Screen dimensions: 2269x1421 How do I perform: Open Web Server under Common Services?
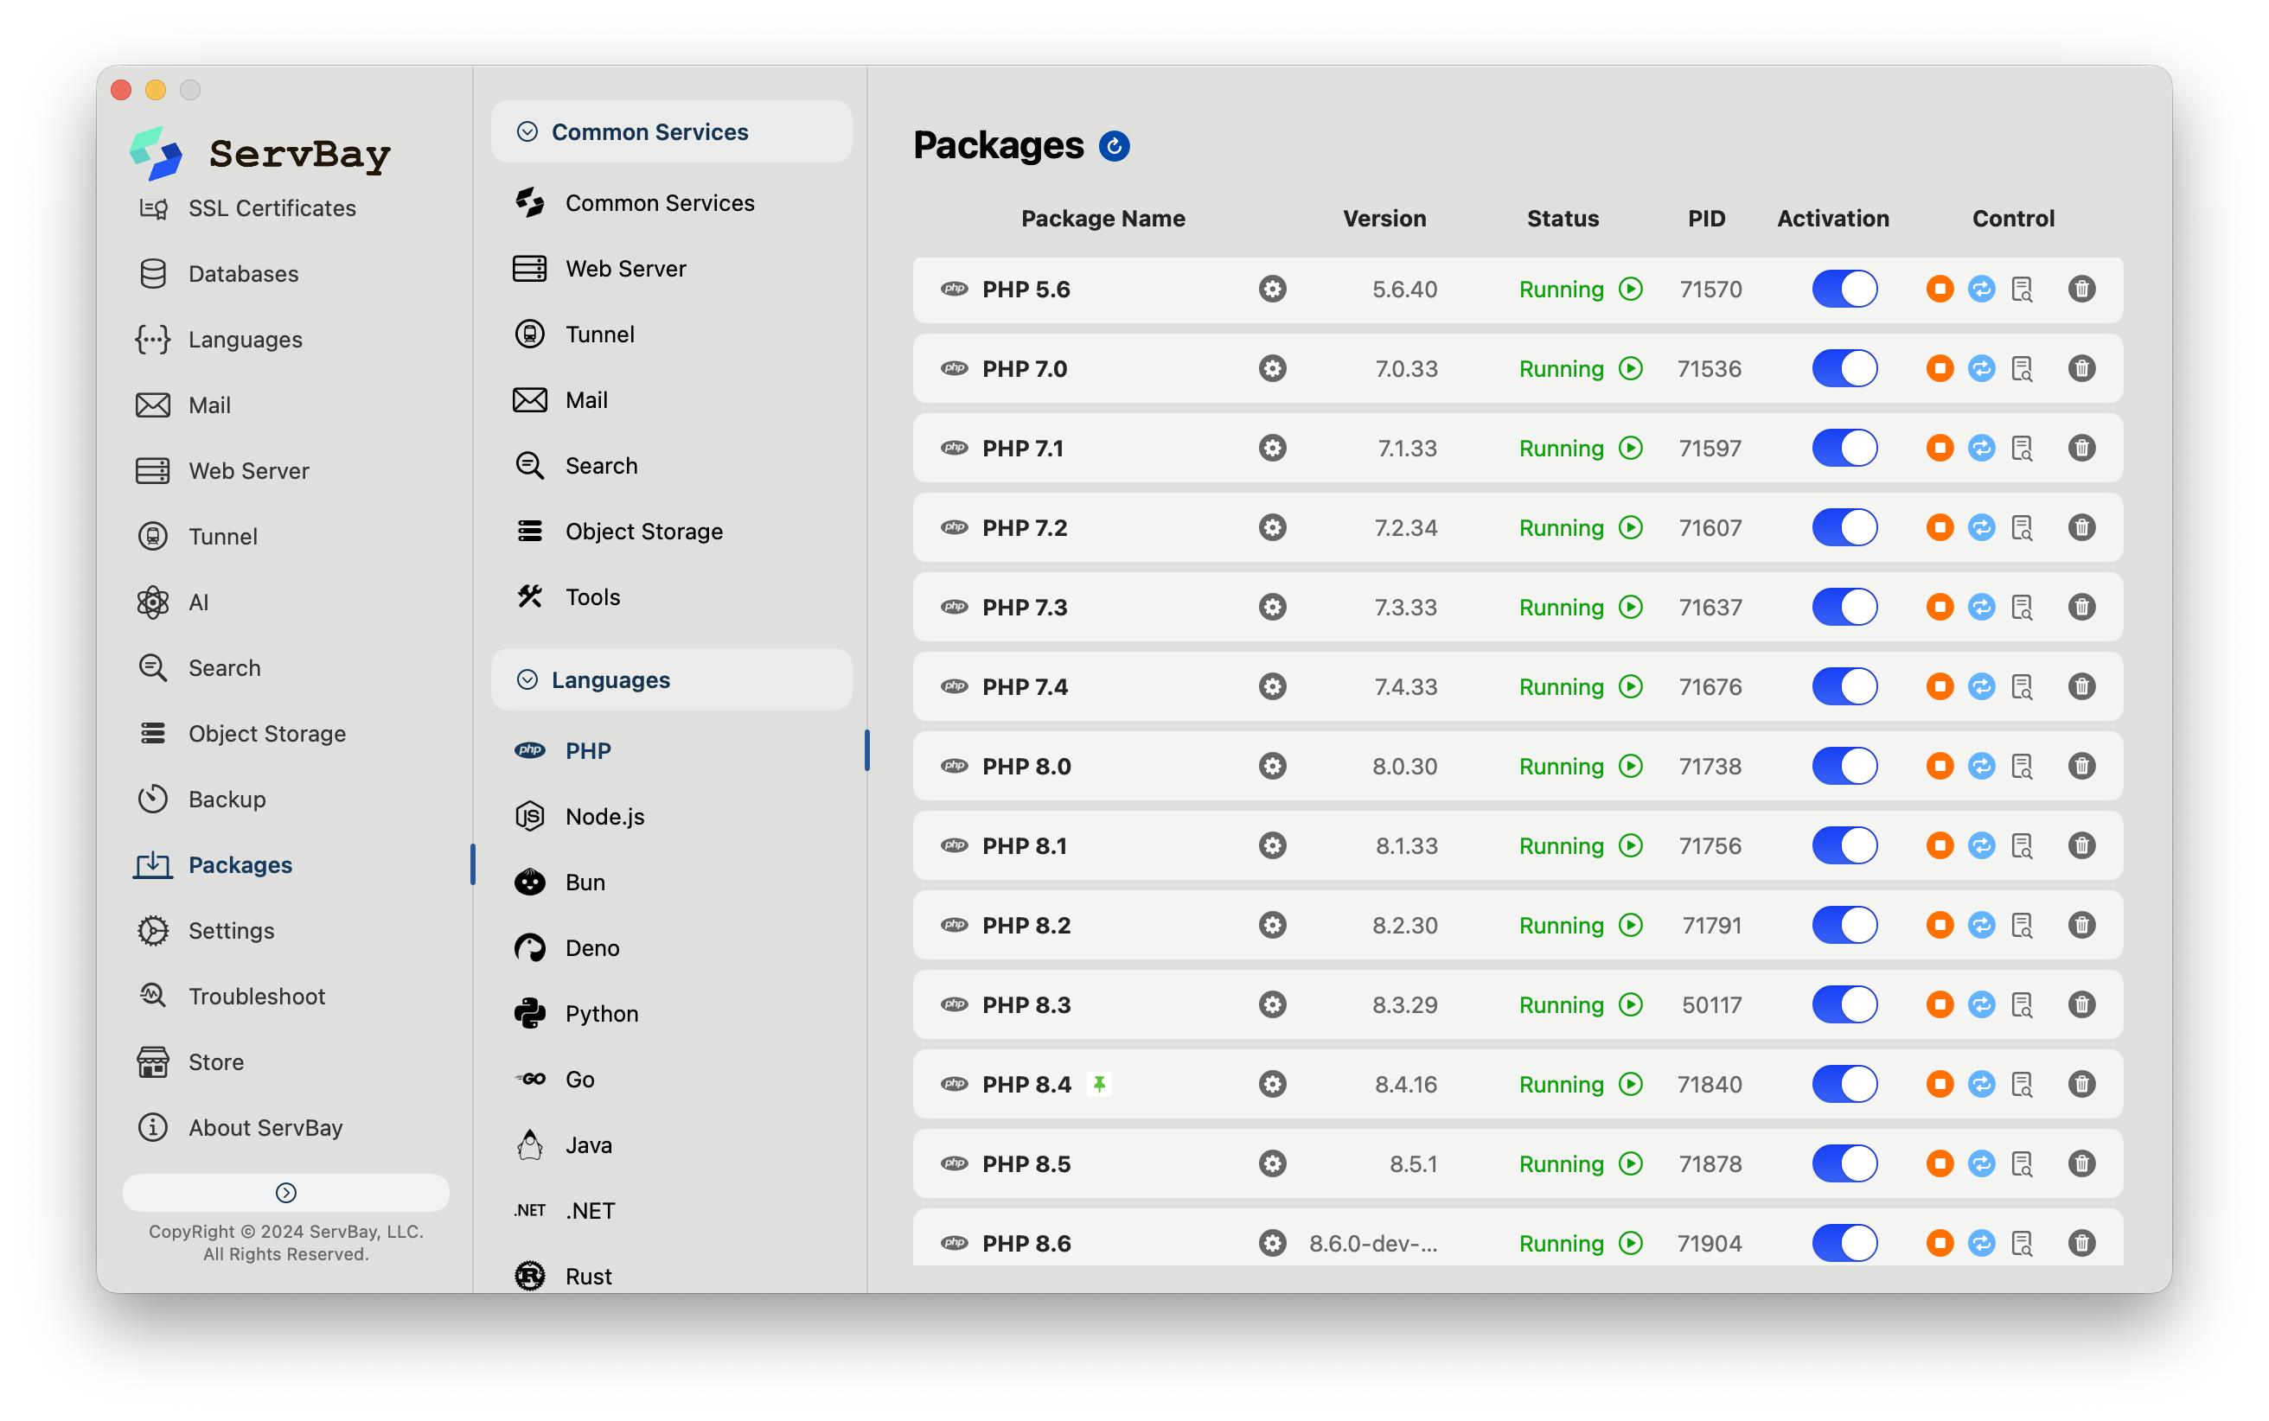pyautogui.click(x=600, y=269)
